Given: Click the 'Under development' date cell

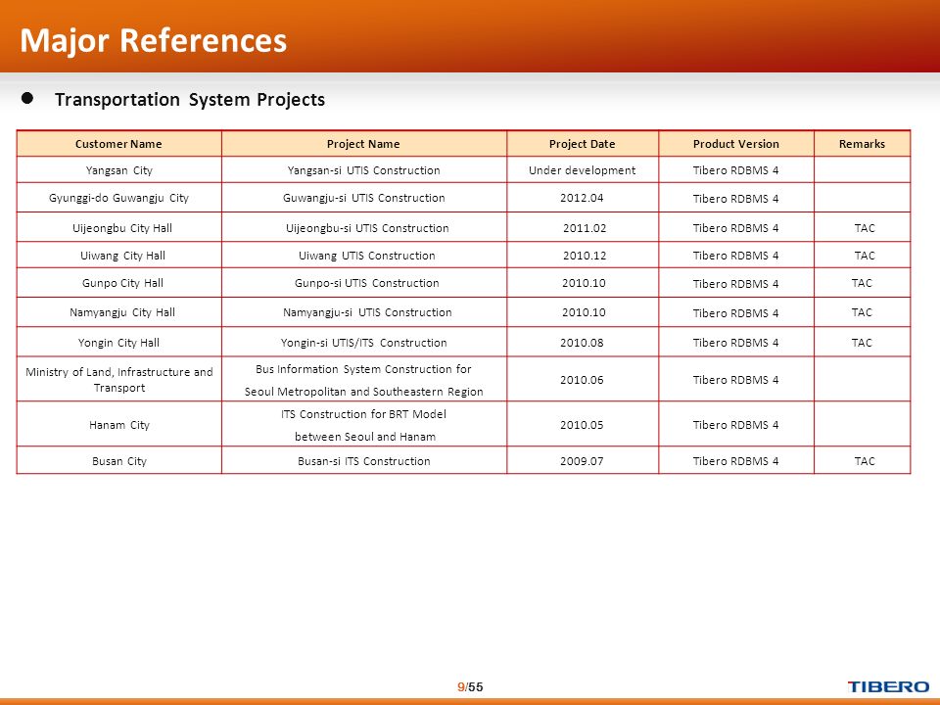Looking at the screenshot, I should tap(582, 170).
